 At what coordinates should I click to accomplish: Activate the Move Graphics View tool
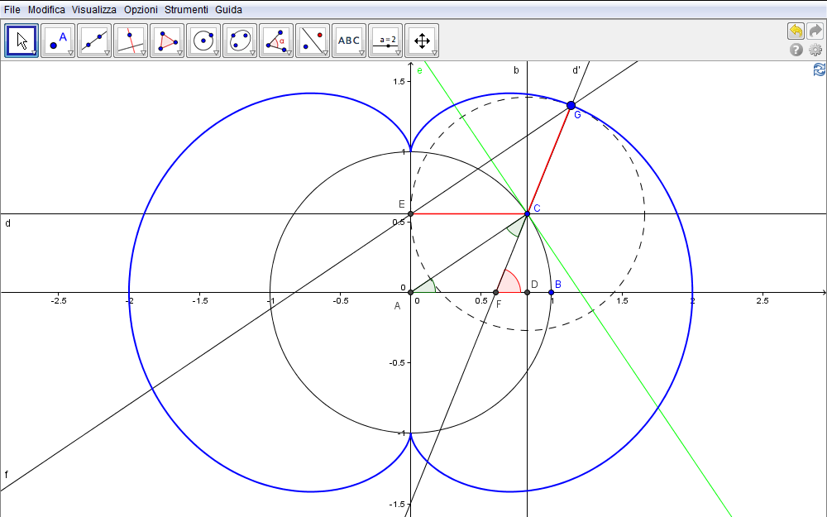(x=422, y=40)
